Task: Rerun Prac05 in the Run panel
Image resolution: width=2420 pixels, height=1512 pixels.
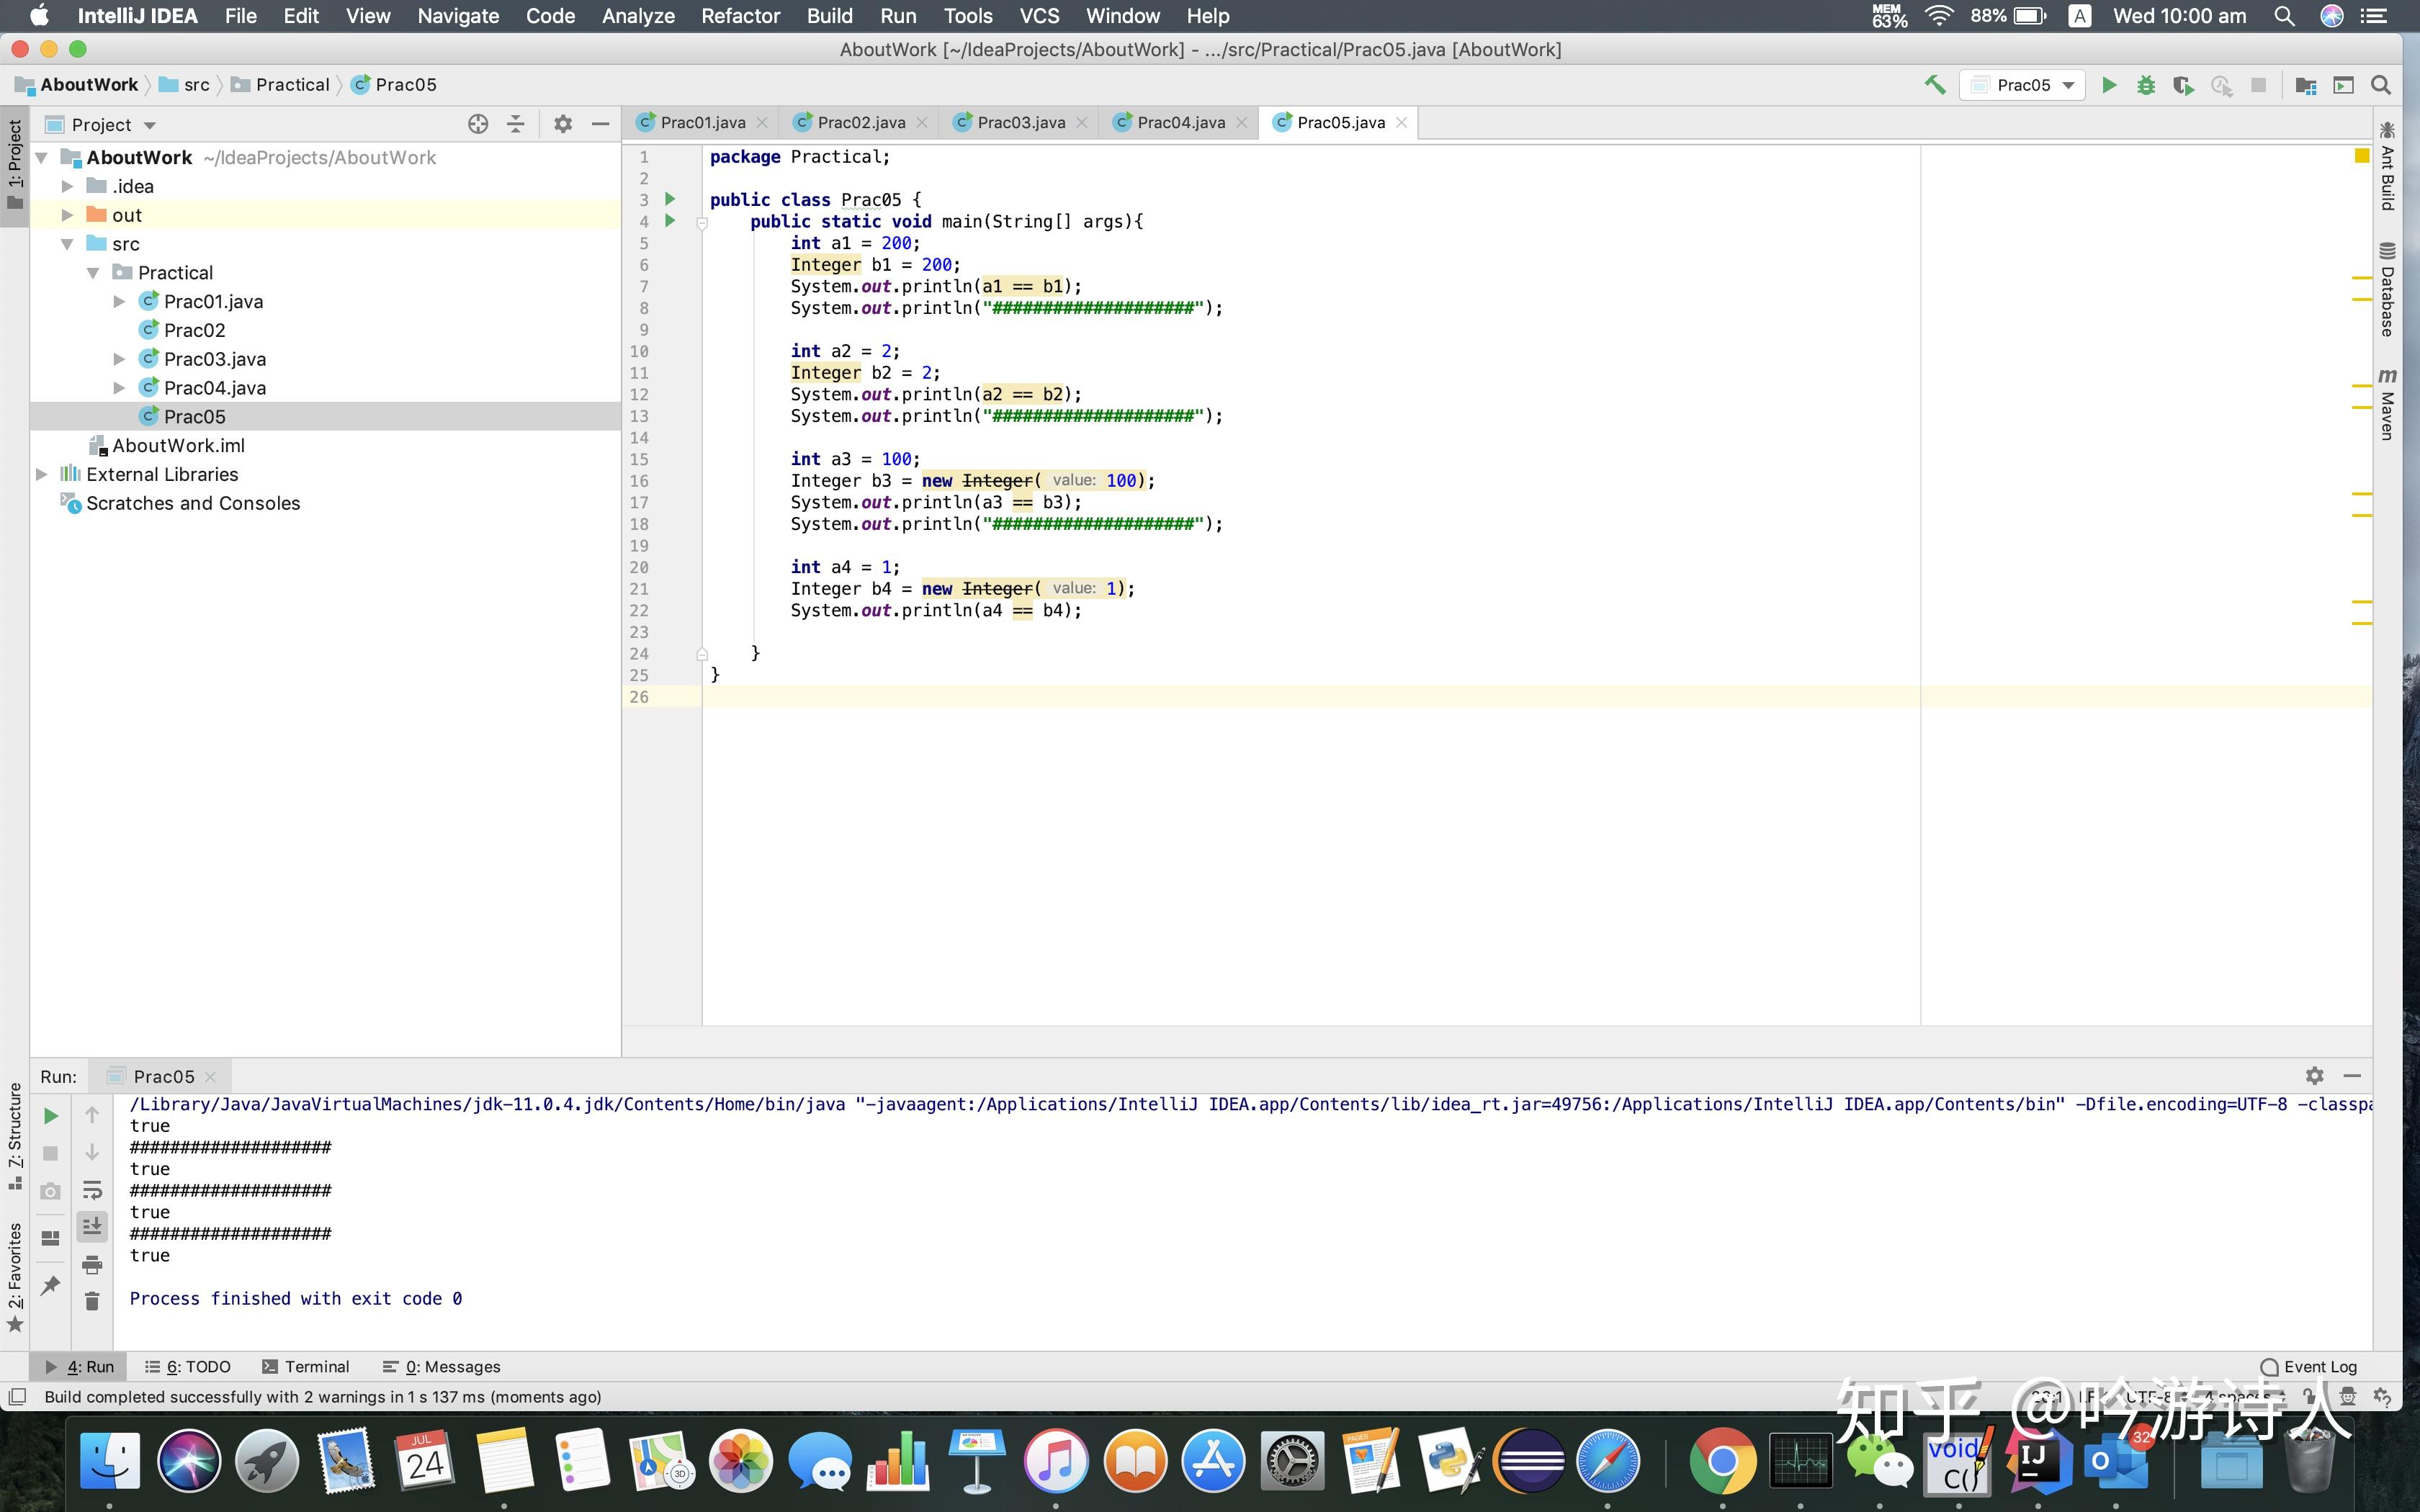Action: [50, 1115]
